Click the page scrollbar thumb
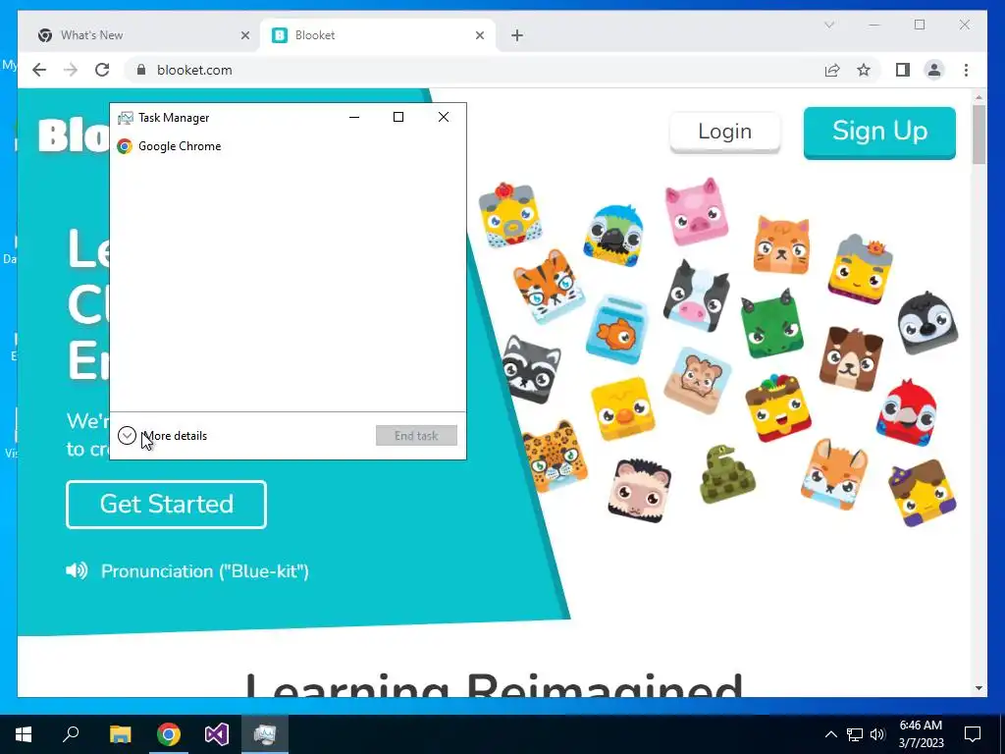1005x754 pixels. (x=979, y=134)
